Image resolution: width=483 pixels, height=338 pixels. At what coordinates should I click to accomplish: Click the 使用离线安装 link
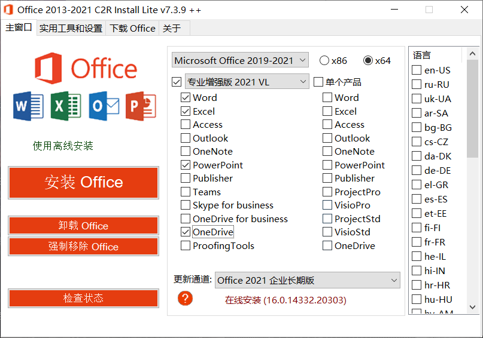[63, 146]
